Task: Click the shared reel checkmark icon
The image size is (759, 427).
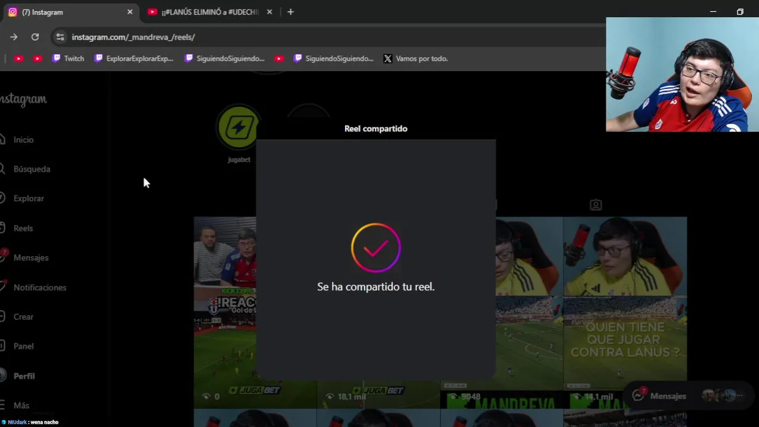Action: pos(376,248)
